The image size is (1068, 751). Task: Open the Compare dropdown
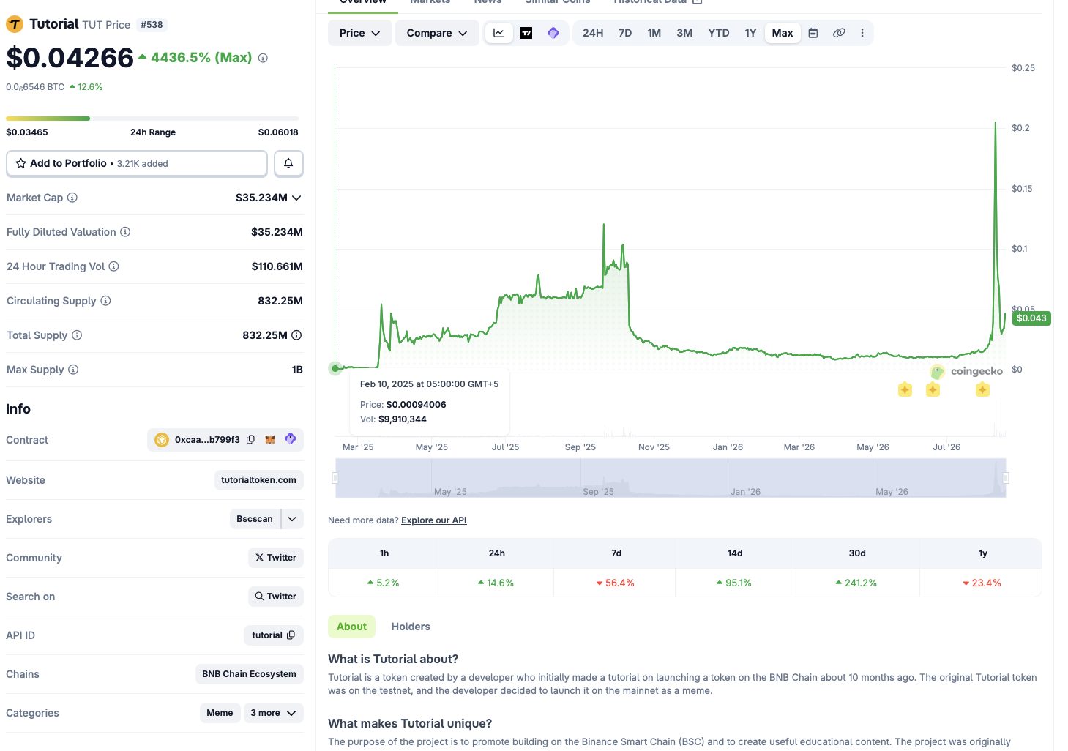click(x=437, y=33)
